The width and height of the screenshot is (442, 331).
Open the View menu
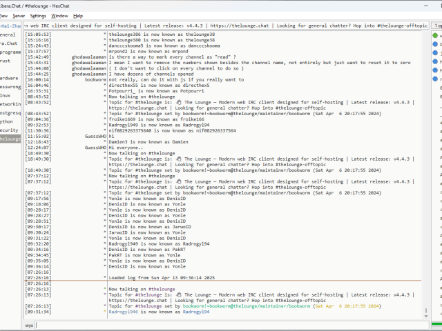[3, 15]
